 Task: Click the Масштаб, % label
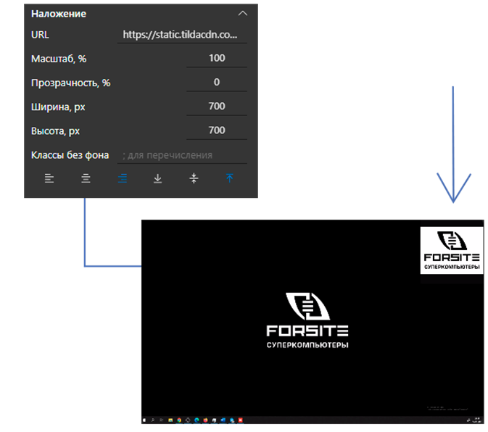click(59, 59)
